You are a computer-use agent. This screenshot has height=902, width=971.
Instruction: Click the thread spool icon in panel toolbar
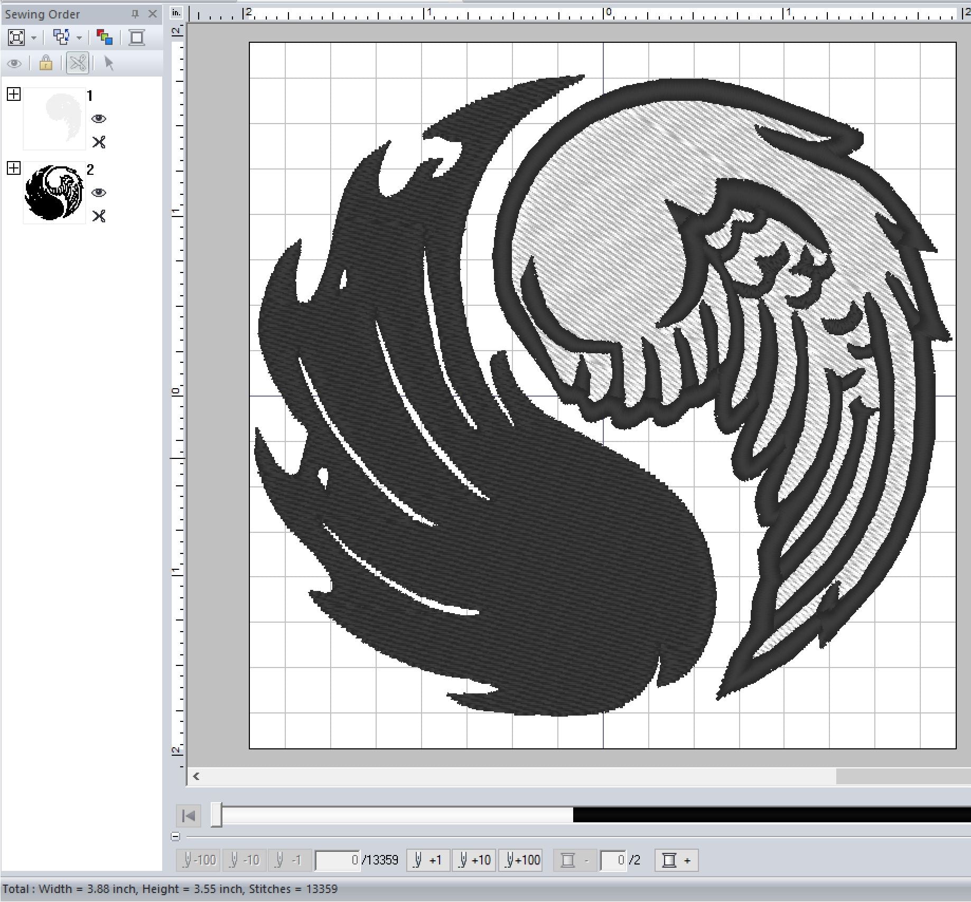[137, 37]
